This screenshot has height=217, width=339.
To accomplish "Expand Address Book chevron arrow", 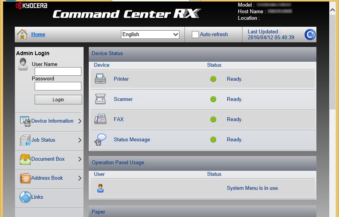I will (x=80, y=178).
